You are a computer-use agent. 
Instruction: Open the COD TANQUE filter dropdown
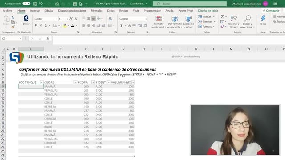tap(41, 82)
